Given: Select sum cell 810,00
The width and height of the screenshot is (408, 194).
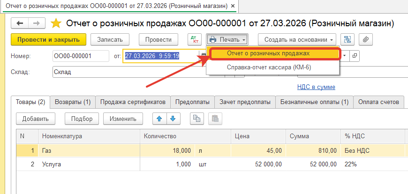Looking at the screenshot, I should pyautogui.click(x=313, y=150).
